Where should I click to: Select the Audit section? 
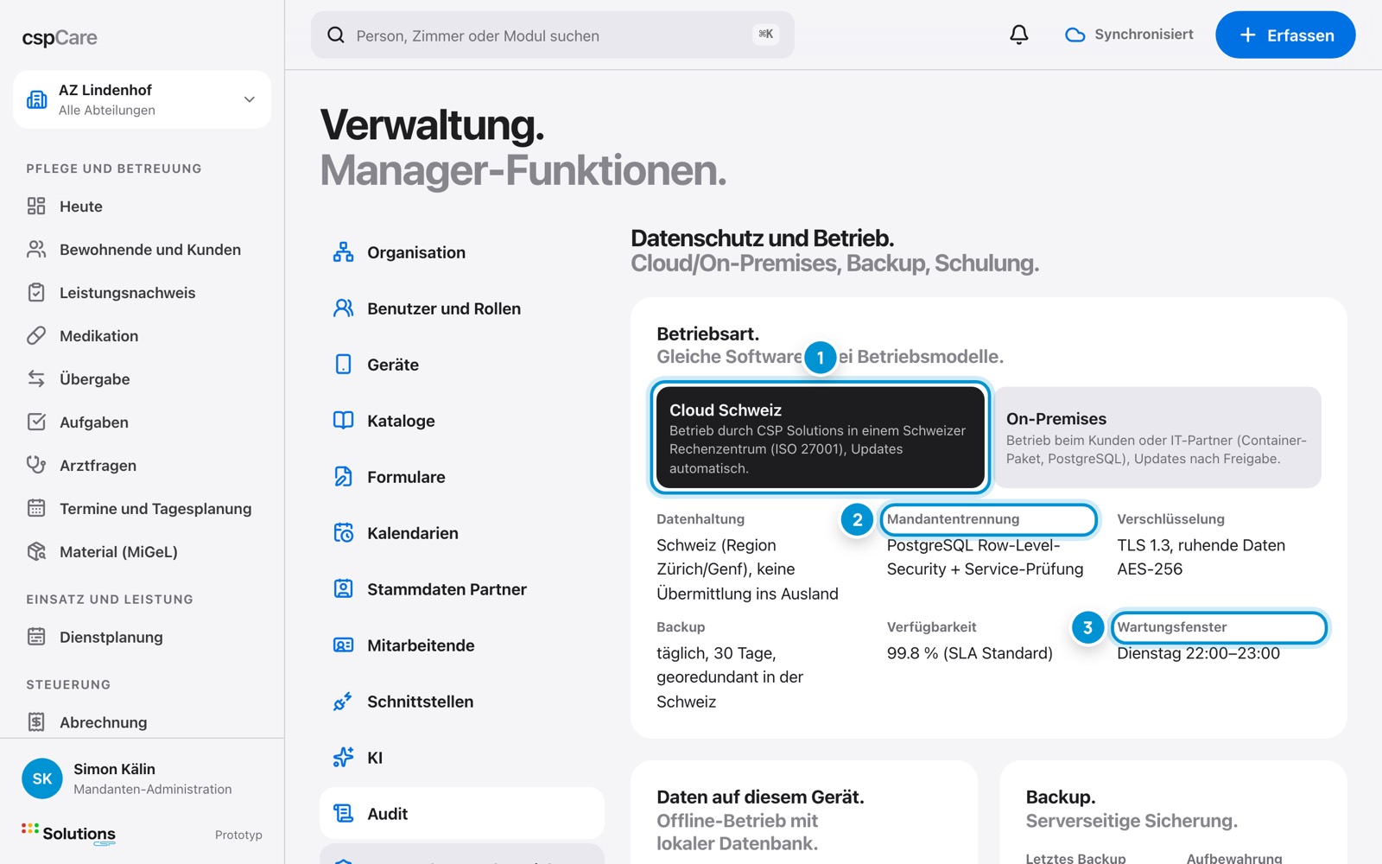(462, 814)
